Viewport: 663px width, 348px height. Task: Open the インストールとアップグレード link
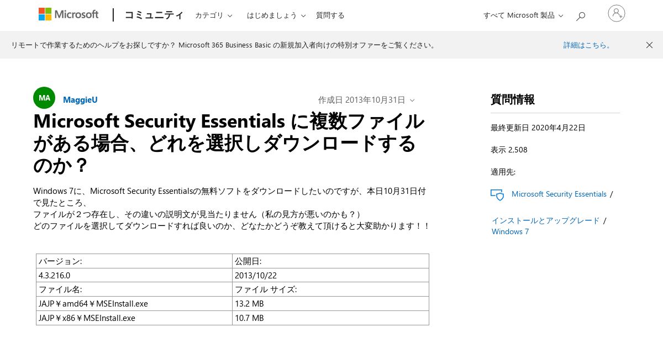click(x=546, y=220)
